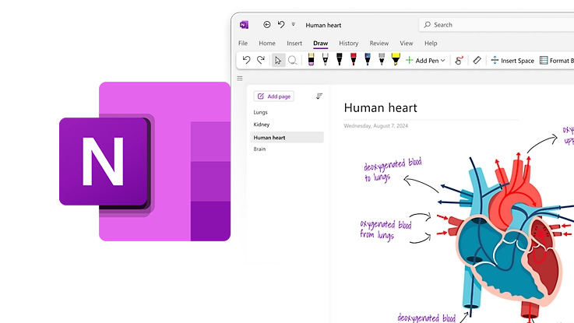Open the quick access toolbar dropdown

(x=293, y=24)
